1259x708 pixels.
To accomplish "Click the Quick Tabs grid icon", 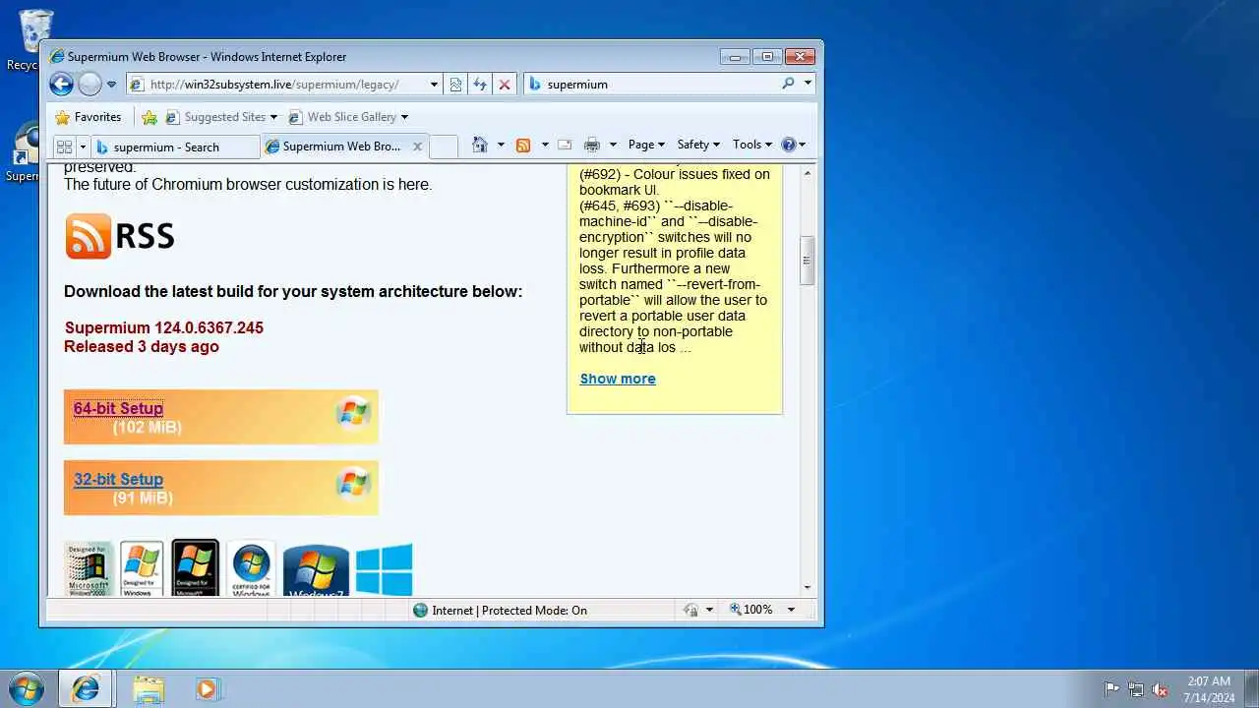I will [65, 147].
